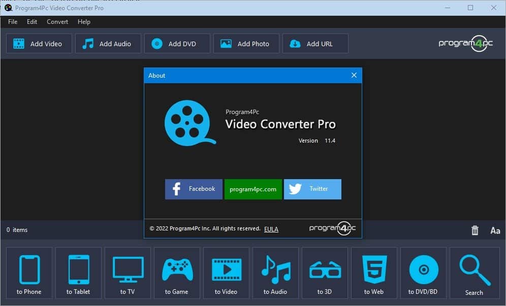Click Add Audio in the toolbar

tap(108, 44)
